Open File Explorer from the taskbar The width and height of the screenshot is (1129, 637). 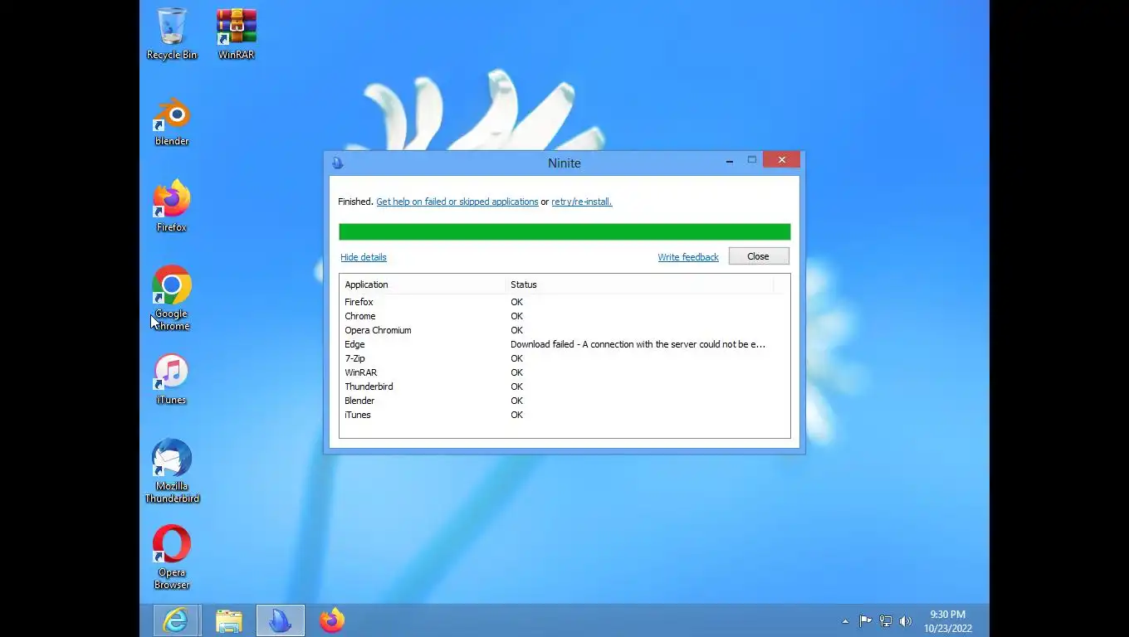229,620
